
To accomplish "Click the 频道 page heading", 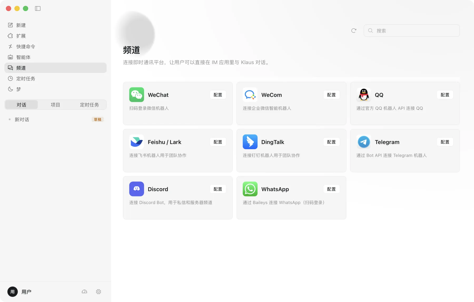I will [131, 50].
